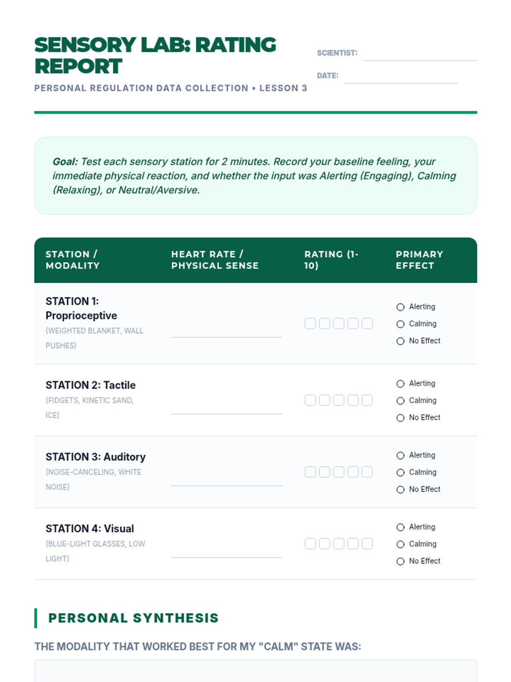
Task: Click the calm state modality answer box
Action: [x=255, y=671]
